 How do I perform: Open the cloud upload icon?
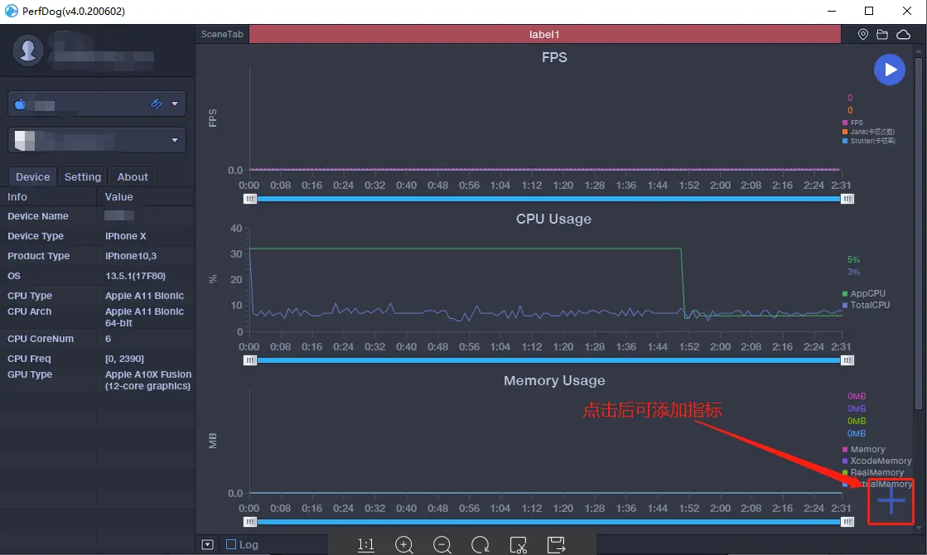[x=903, y=34]
